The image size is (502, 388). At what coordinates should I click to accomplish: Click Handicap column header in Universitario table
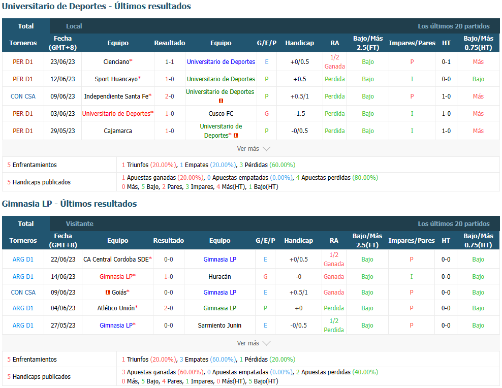300,43
